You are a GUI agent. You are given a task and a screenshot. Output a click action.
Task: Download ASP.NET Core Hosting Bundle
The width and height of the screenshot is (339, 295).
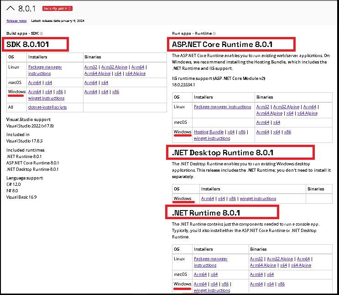tap(209, 132)
